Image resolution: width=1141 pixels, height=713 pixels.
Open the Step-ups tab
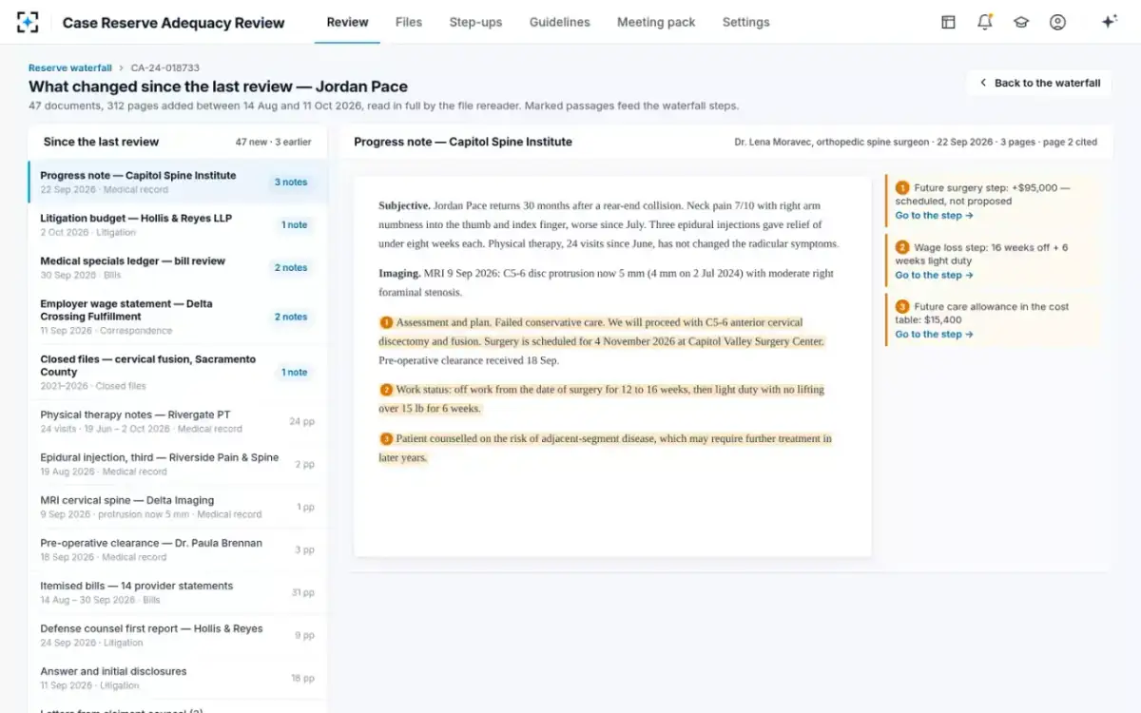475,22
